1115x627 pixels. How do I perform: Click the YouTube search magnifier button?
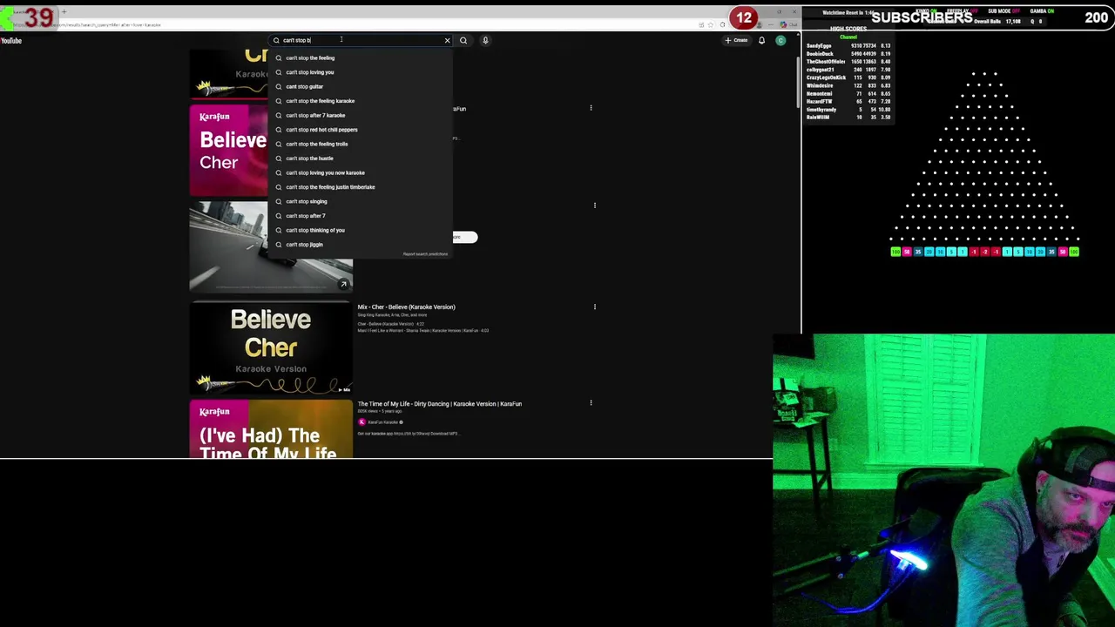(463, 40)
